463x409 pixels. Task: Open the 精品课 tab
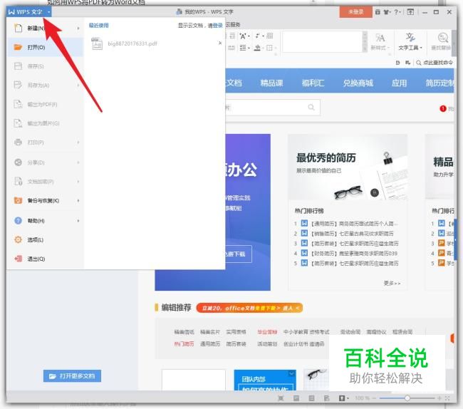271,83
